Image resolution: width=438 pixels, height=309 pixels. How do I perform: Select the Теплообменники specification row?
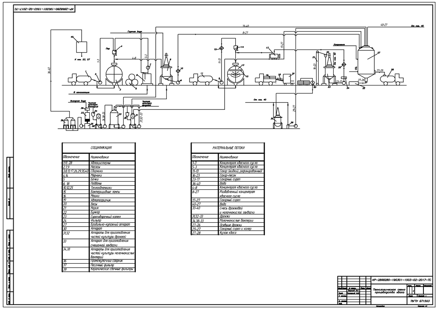point(99,188)
